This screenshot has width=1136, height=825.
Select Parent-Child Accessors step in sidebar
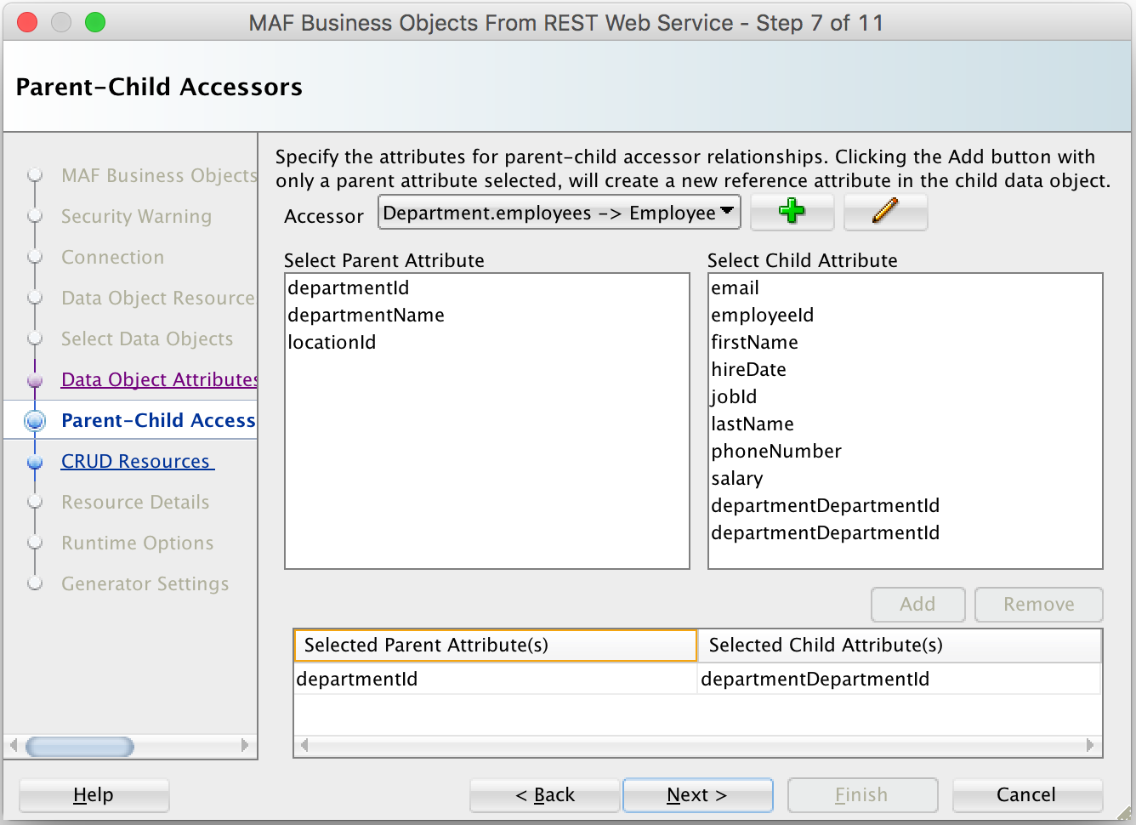[x=158, y=420]
